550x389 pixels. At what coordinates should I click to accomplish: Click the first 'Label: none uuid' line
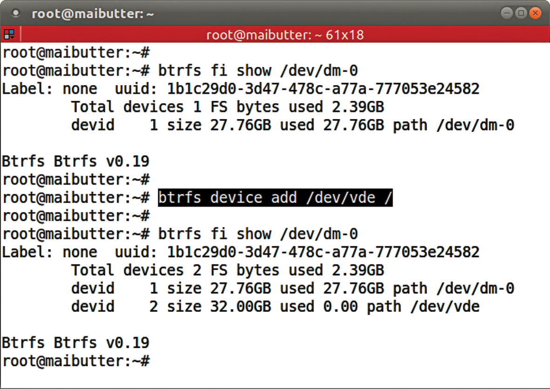click(241, 89)
